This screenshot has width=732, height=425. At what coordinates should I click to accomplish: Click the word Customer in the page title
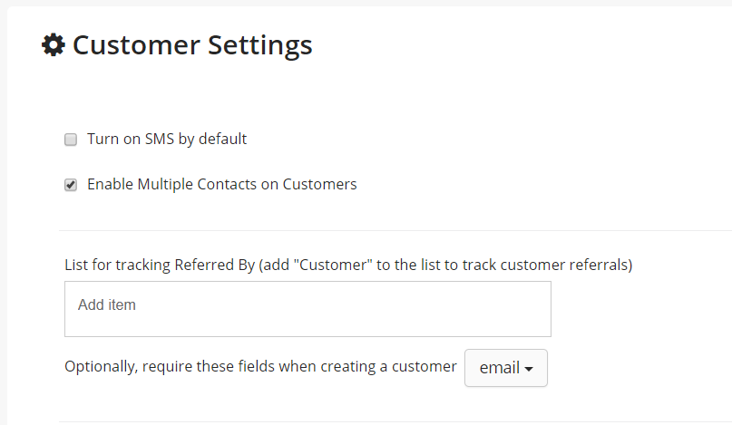coord(136,45)
